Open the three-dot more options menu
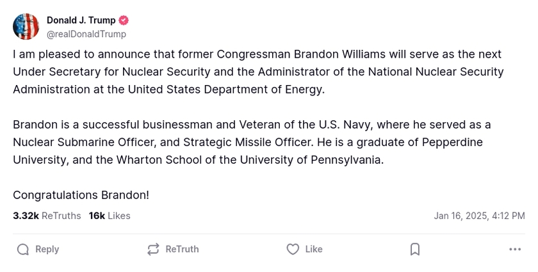The height and width of the screenshot is (272, 538). 515,249
